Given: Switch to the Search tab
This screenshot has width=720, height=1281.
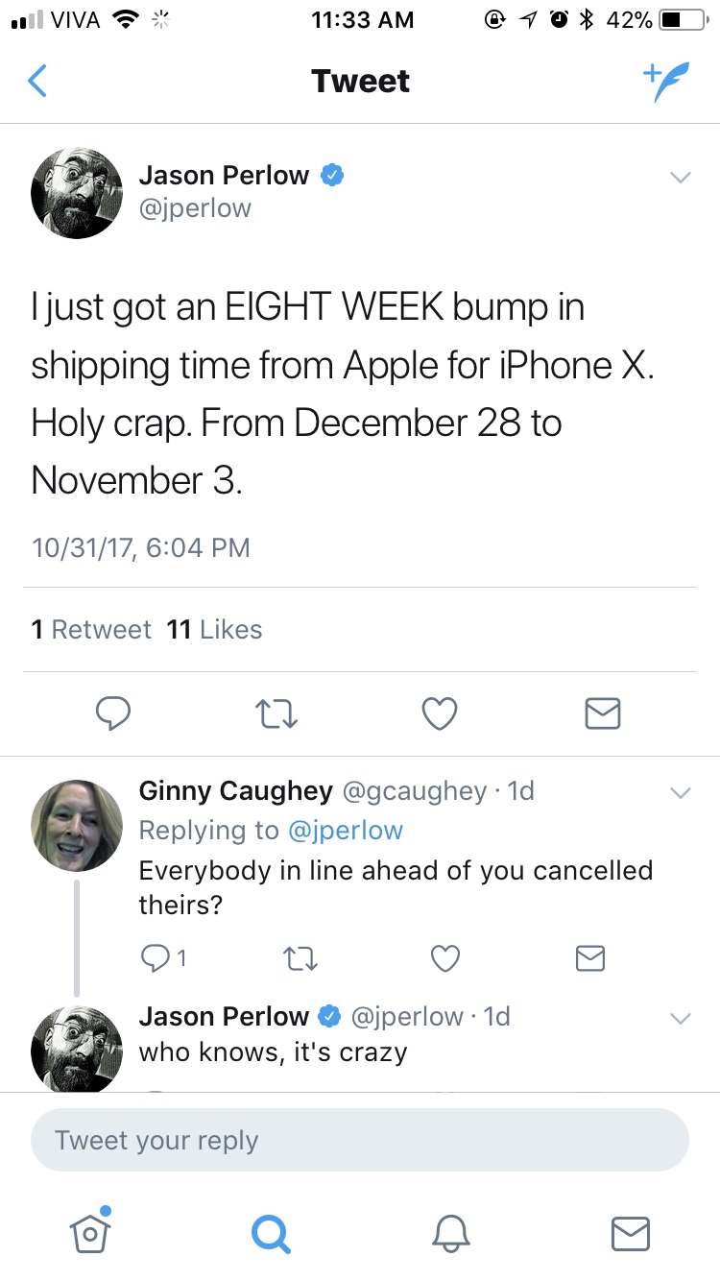Looking at the screenshot, I should coord(270,1232).
